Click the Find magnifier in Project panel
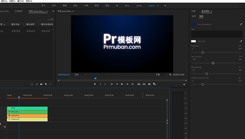This screenshot has width=245, height=139. [x=37, y=84]
